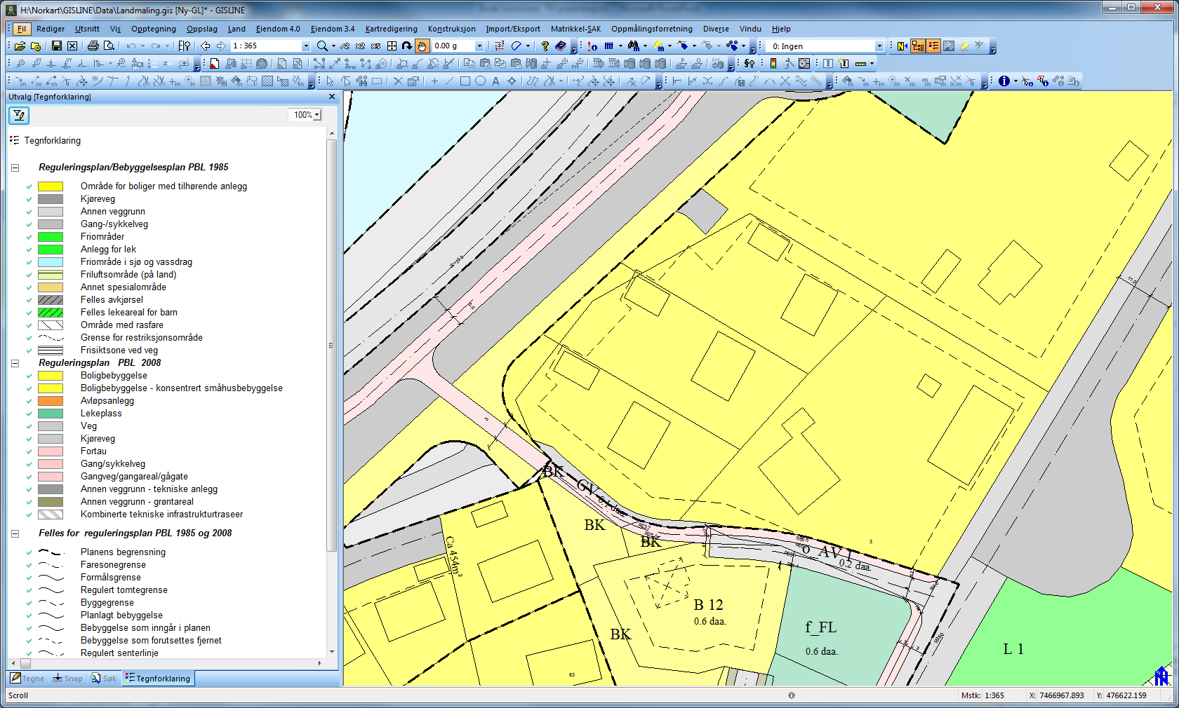Open the Matrikkel-SAK menu

point(575,29)
